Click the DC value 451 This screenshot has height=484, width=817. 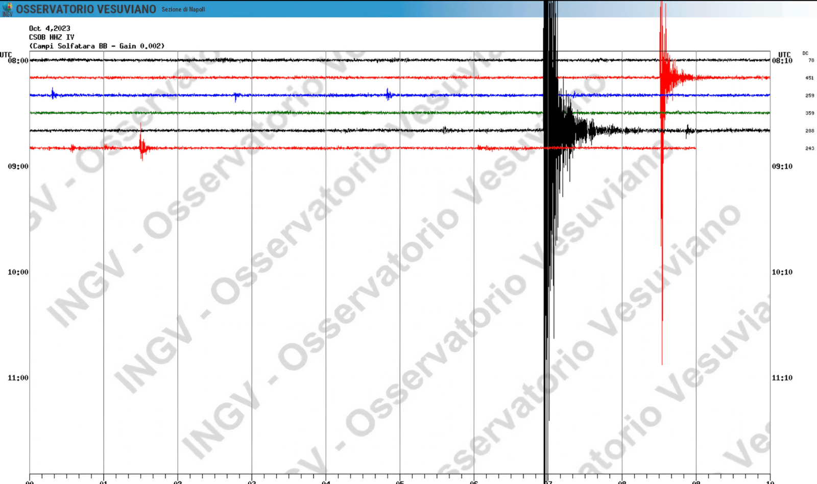pos(810,78)
